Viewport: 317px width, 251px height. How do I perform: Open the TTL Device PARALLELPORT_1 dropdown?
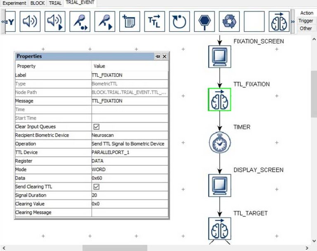(x=130, y=152)
